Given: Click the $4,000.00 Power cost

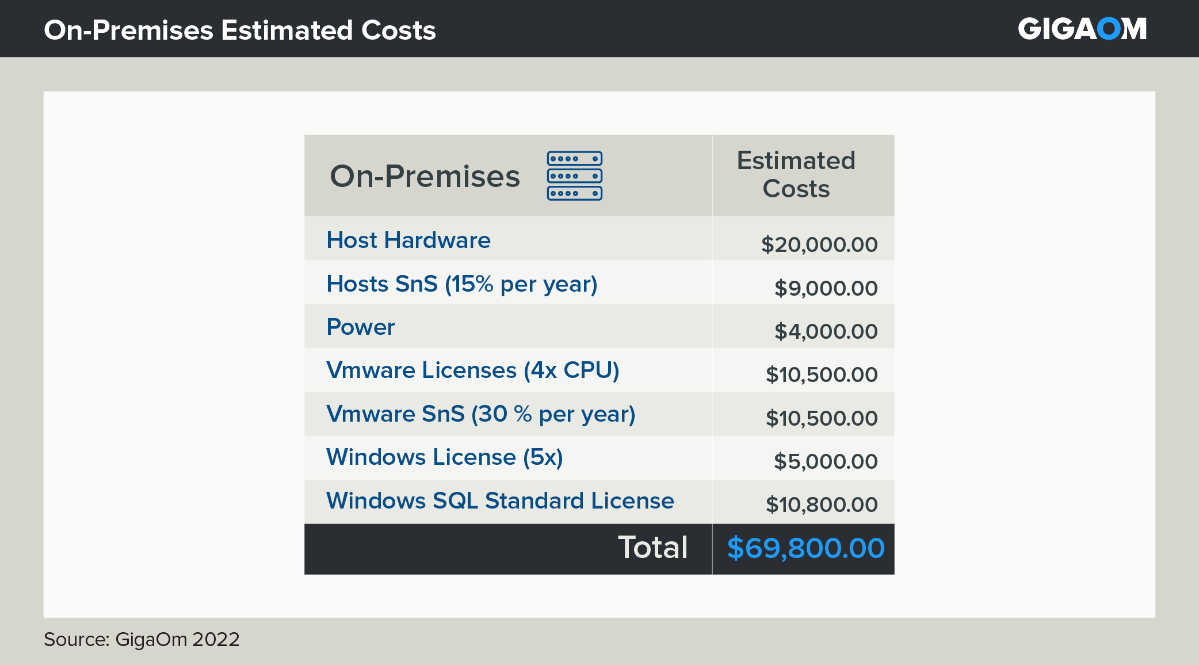Looking at the screenshot, I should click(x=826, y=331).
